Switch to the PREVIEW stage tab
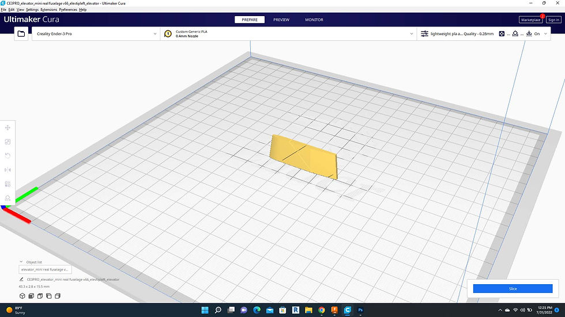This screenshot has width=565, height=317. click(x=281, y=20)
